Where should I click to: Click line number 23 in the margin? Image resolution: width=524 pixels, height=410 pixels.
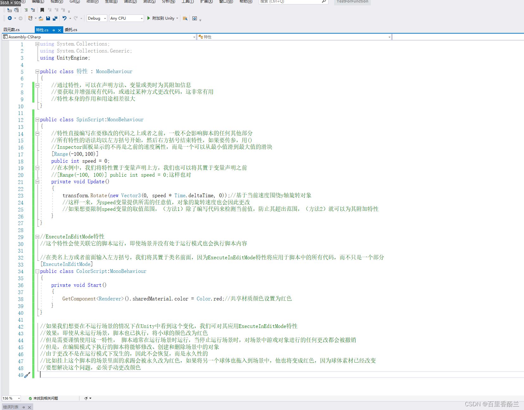pyautogui.click(x=21, y=196)
